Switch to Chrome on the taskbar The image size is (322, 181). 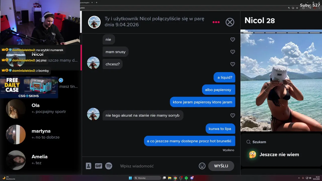175,178
